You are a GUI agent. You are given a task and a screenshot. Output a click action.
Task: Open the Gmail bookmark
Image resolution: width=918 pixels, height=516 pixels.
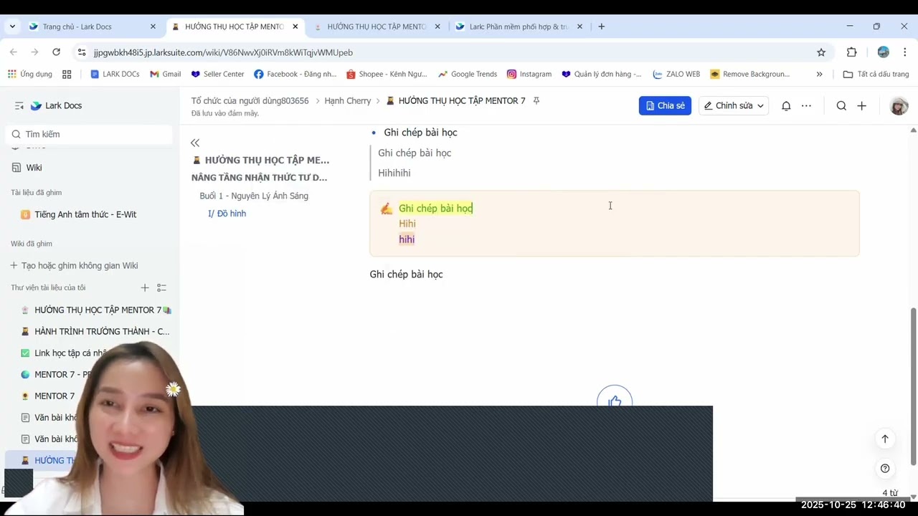click(x=165, y=74)
